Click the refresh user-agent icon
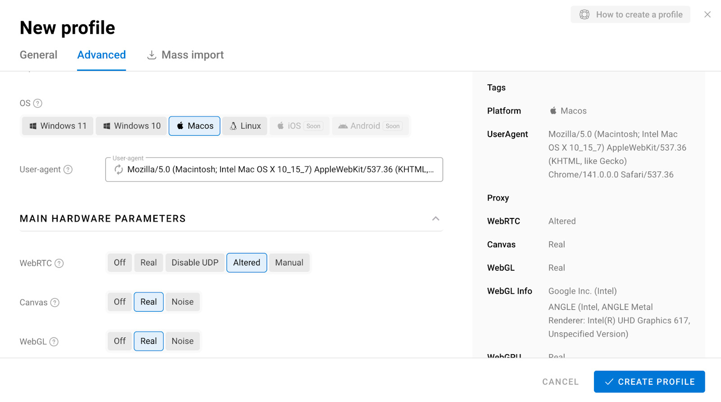 tap(119, 170)
